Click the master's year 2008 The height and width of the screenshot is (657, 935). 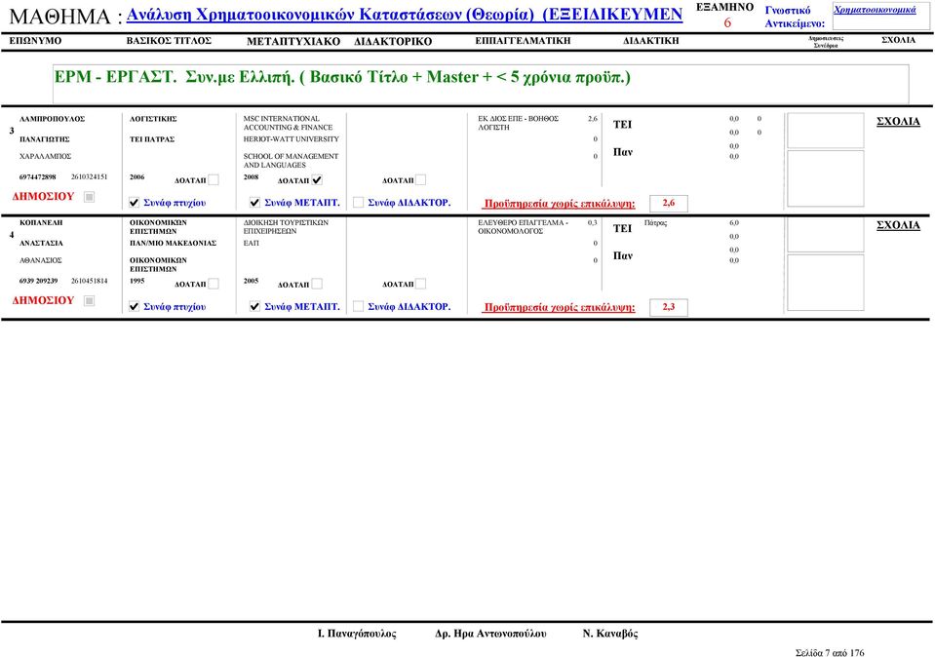pos(251,177)
